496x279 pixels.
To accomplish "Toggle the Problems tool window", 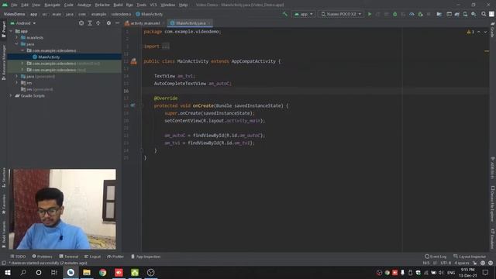I will click(42, 257).
